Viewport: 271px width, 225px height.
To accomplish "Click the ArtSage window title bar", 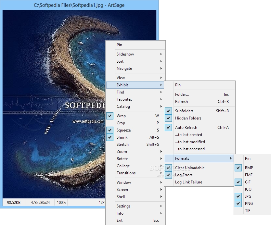I will [x=79, y=5].
